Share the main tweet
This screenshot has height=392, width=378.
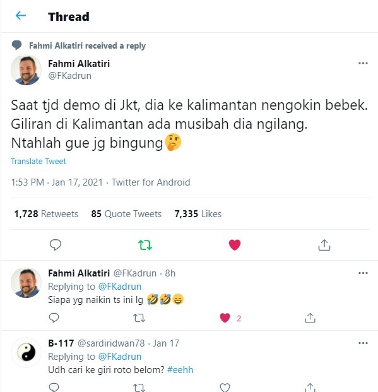324,245
